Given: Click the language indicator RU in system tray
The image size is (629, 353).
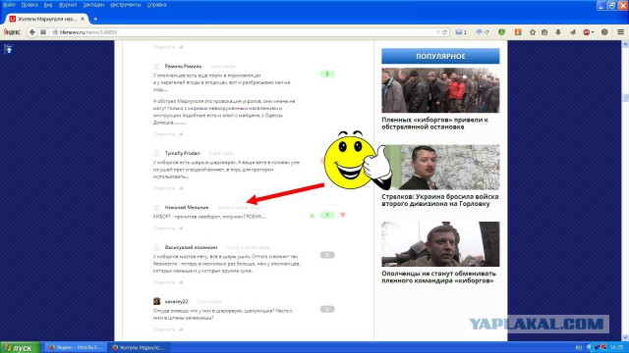Looking at the screenshot, I should click(579, 347).
